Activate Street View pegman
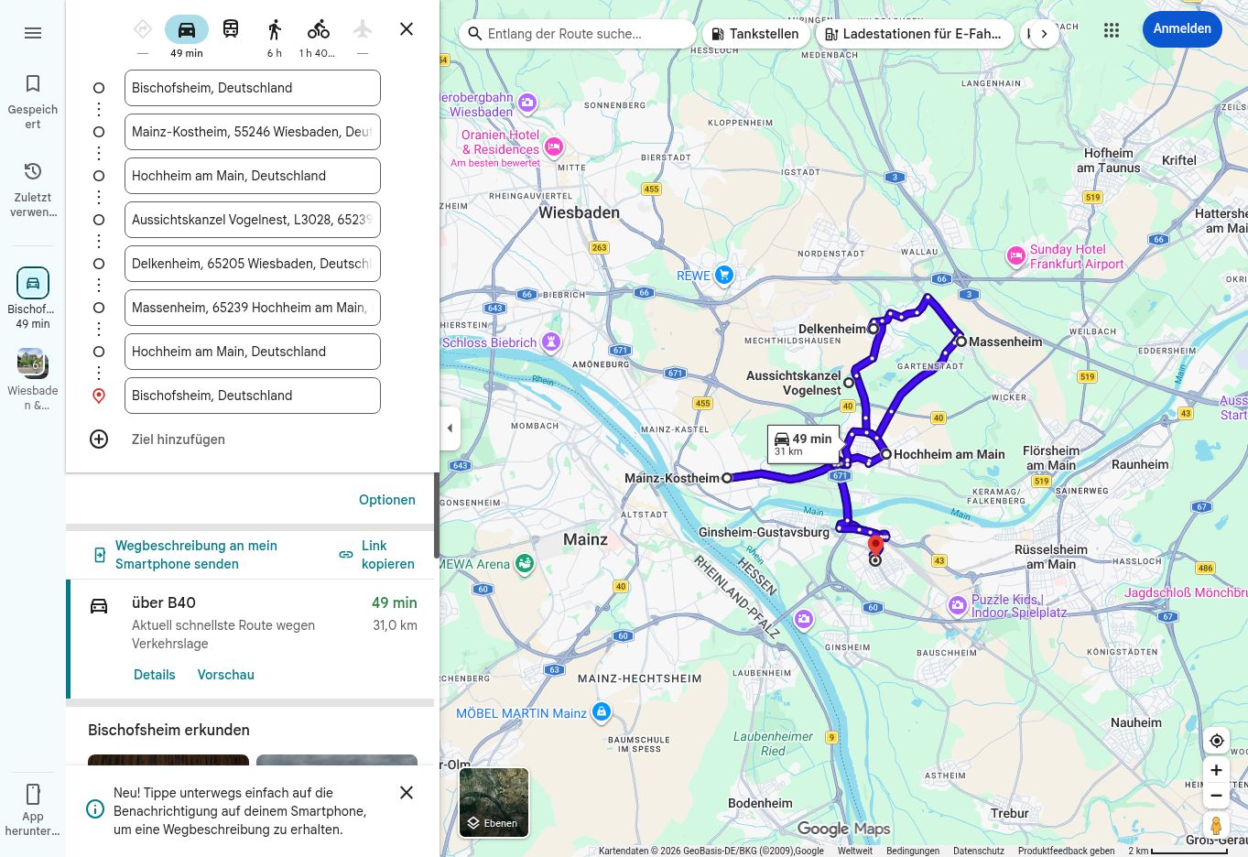The width and height of the screenshot is (1248, 857). 1217,825
